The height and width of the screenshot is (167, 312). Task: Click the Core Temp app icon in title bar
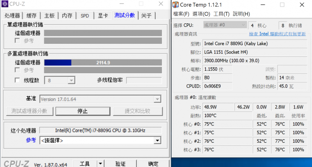175,5
